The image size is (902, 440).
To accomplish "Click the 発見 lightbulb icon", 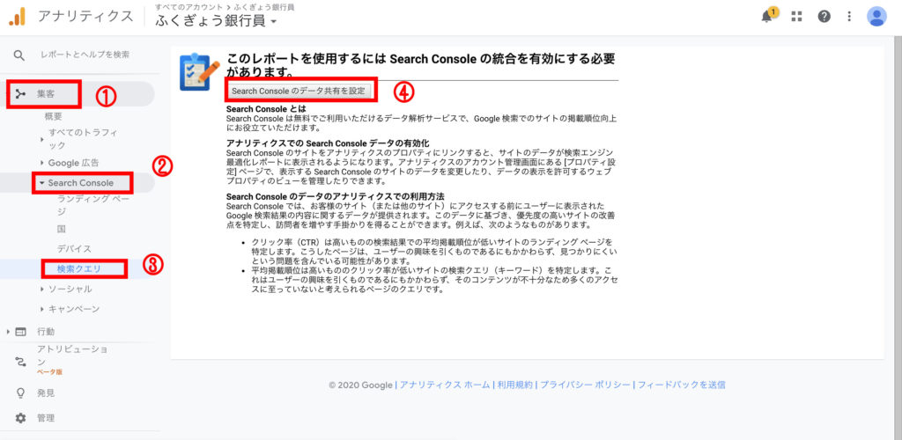I will pos(21,393).
